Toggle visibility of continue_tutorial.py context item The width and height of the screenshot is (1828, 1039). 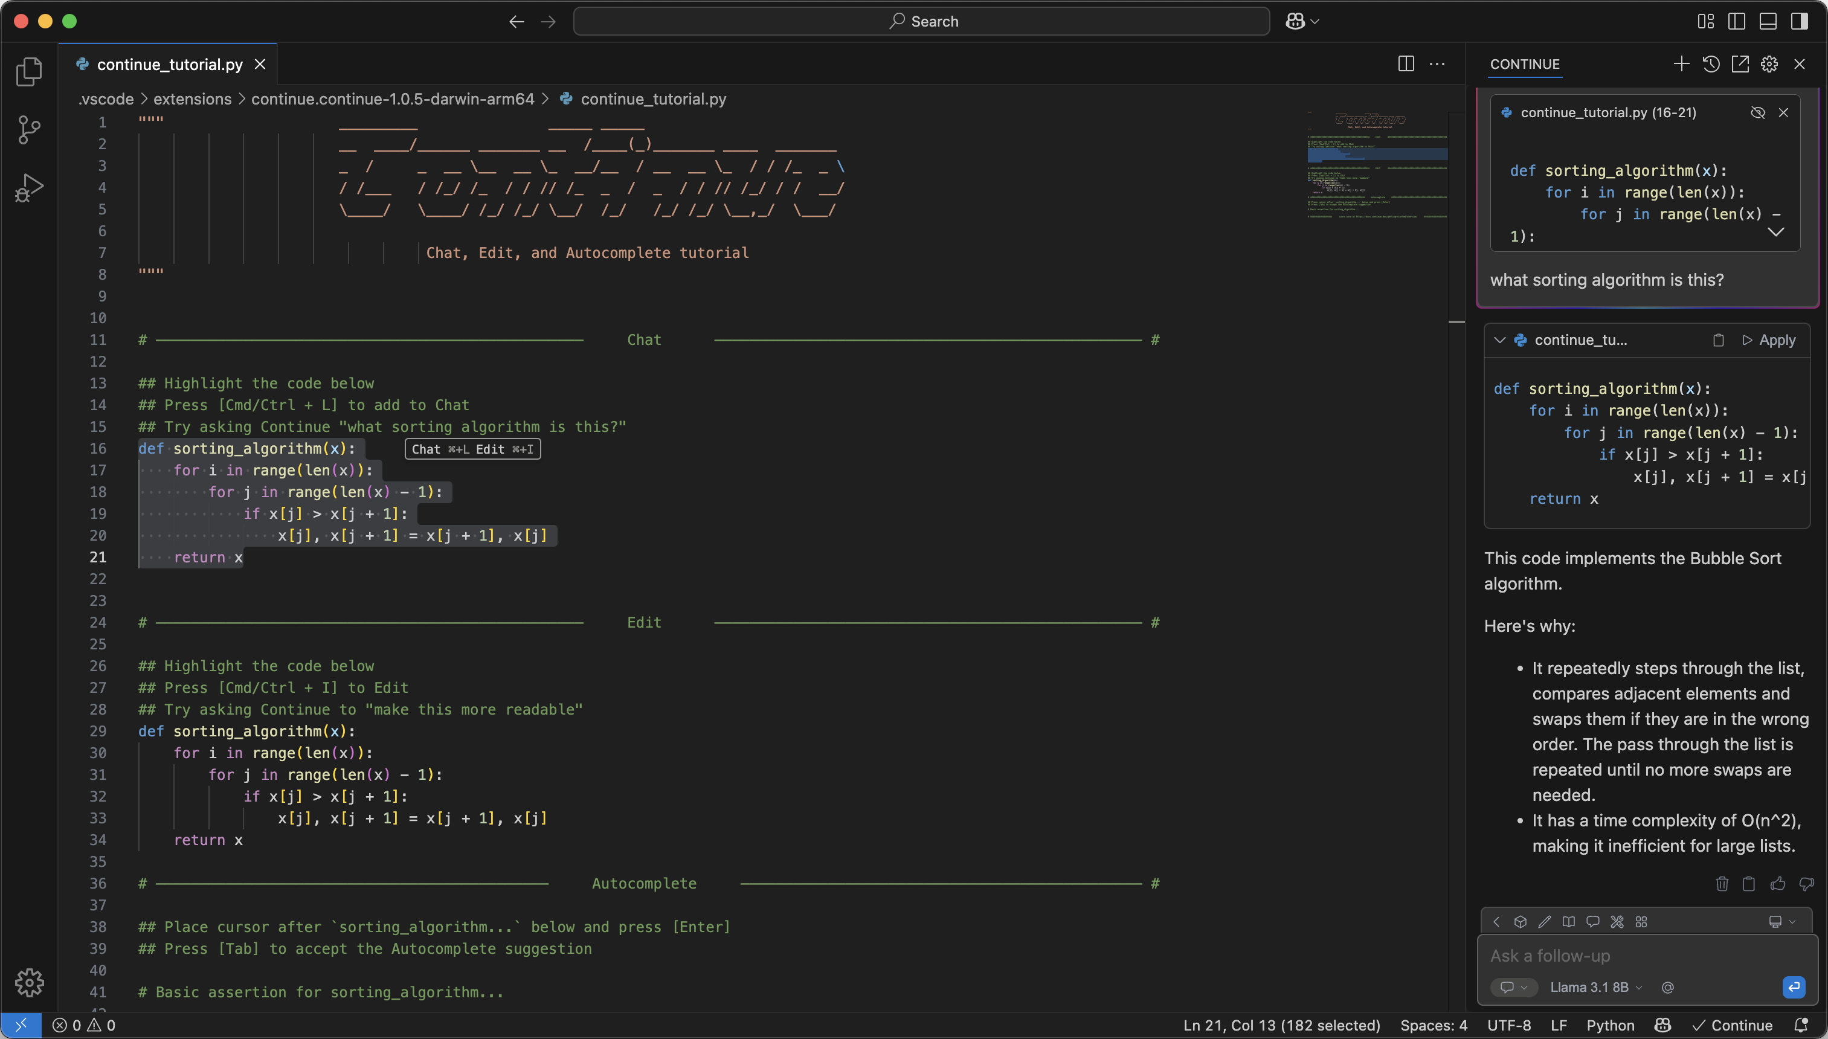coord(1757,113)
